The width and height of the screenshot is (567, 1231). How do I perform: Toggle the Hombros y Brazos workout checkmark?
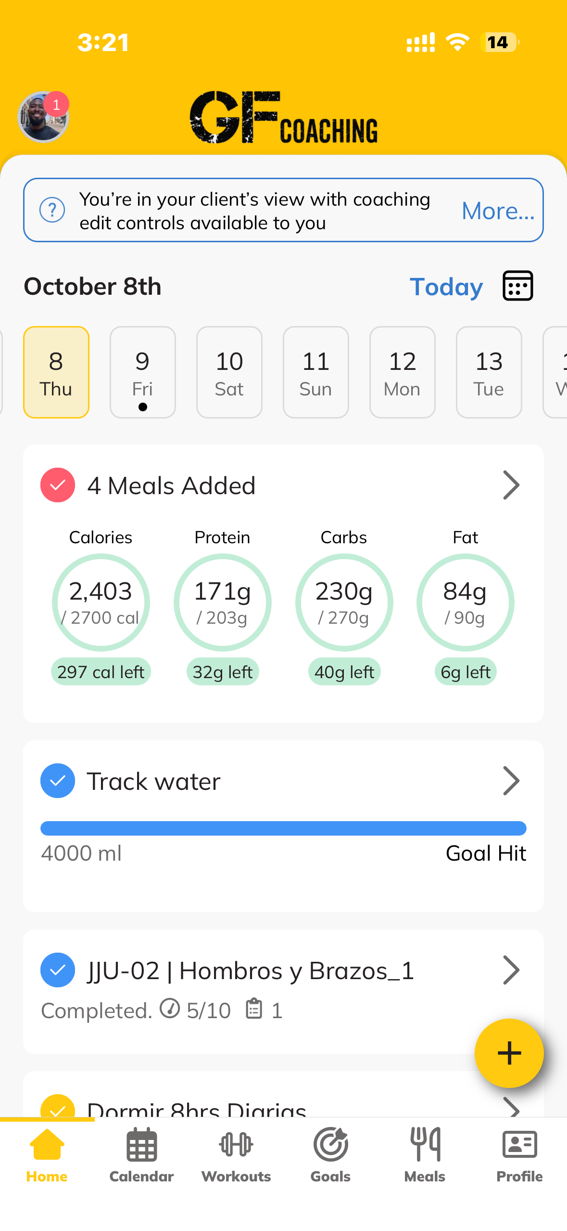(x=58, y=970)
